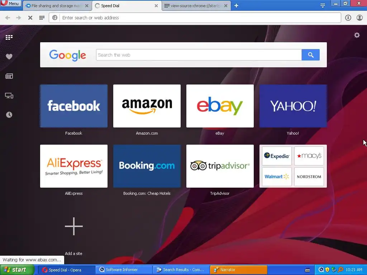Open Macy's in the folder tile

[x=309, y=156]
